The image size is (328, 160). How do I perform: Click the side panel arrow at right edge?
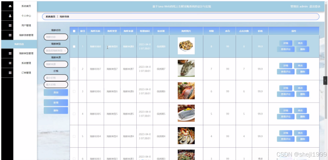pyautogui.click(x=325, y=80)
